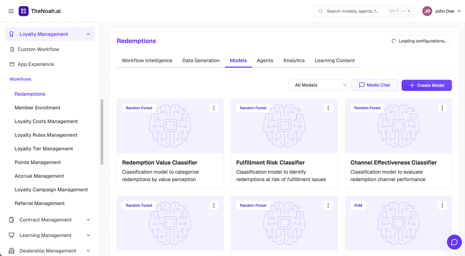Click the JD user avatar
Viewport: 465px width, 256px height.
click(427, 11)
